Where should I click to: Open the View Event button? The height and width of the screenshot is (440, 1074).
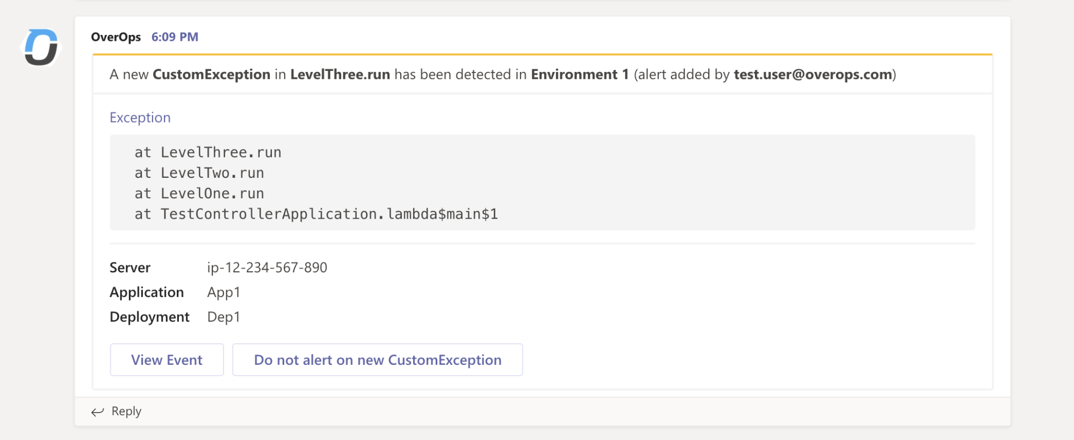[167, 360]
